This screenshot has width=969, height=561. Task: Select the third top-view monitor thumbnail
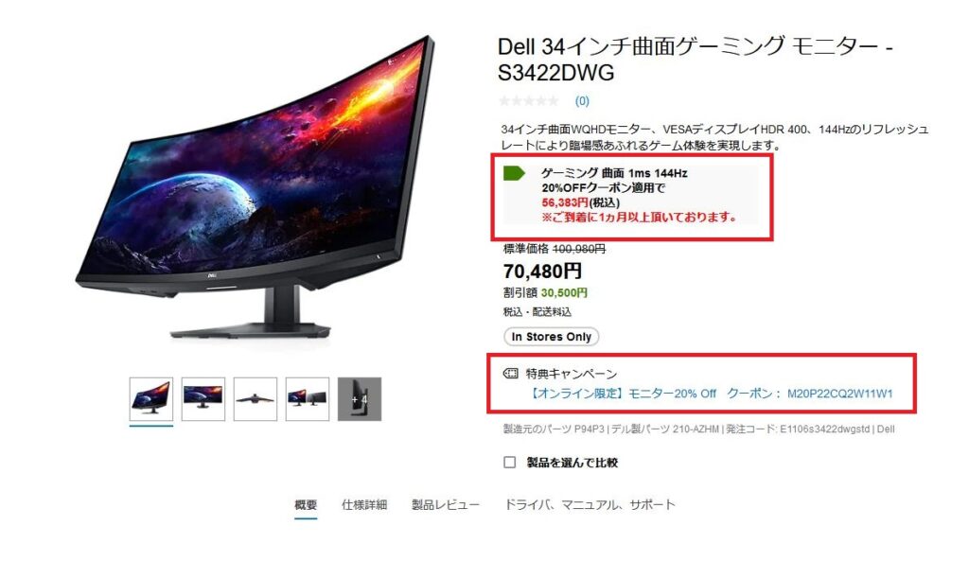click(x=255, y=398)
